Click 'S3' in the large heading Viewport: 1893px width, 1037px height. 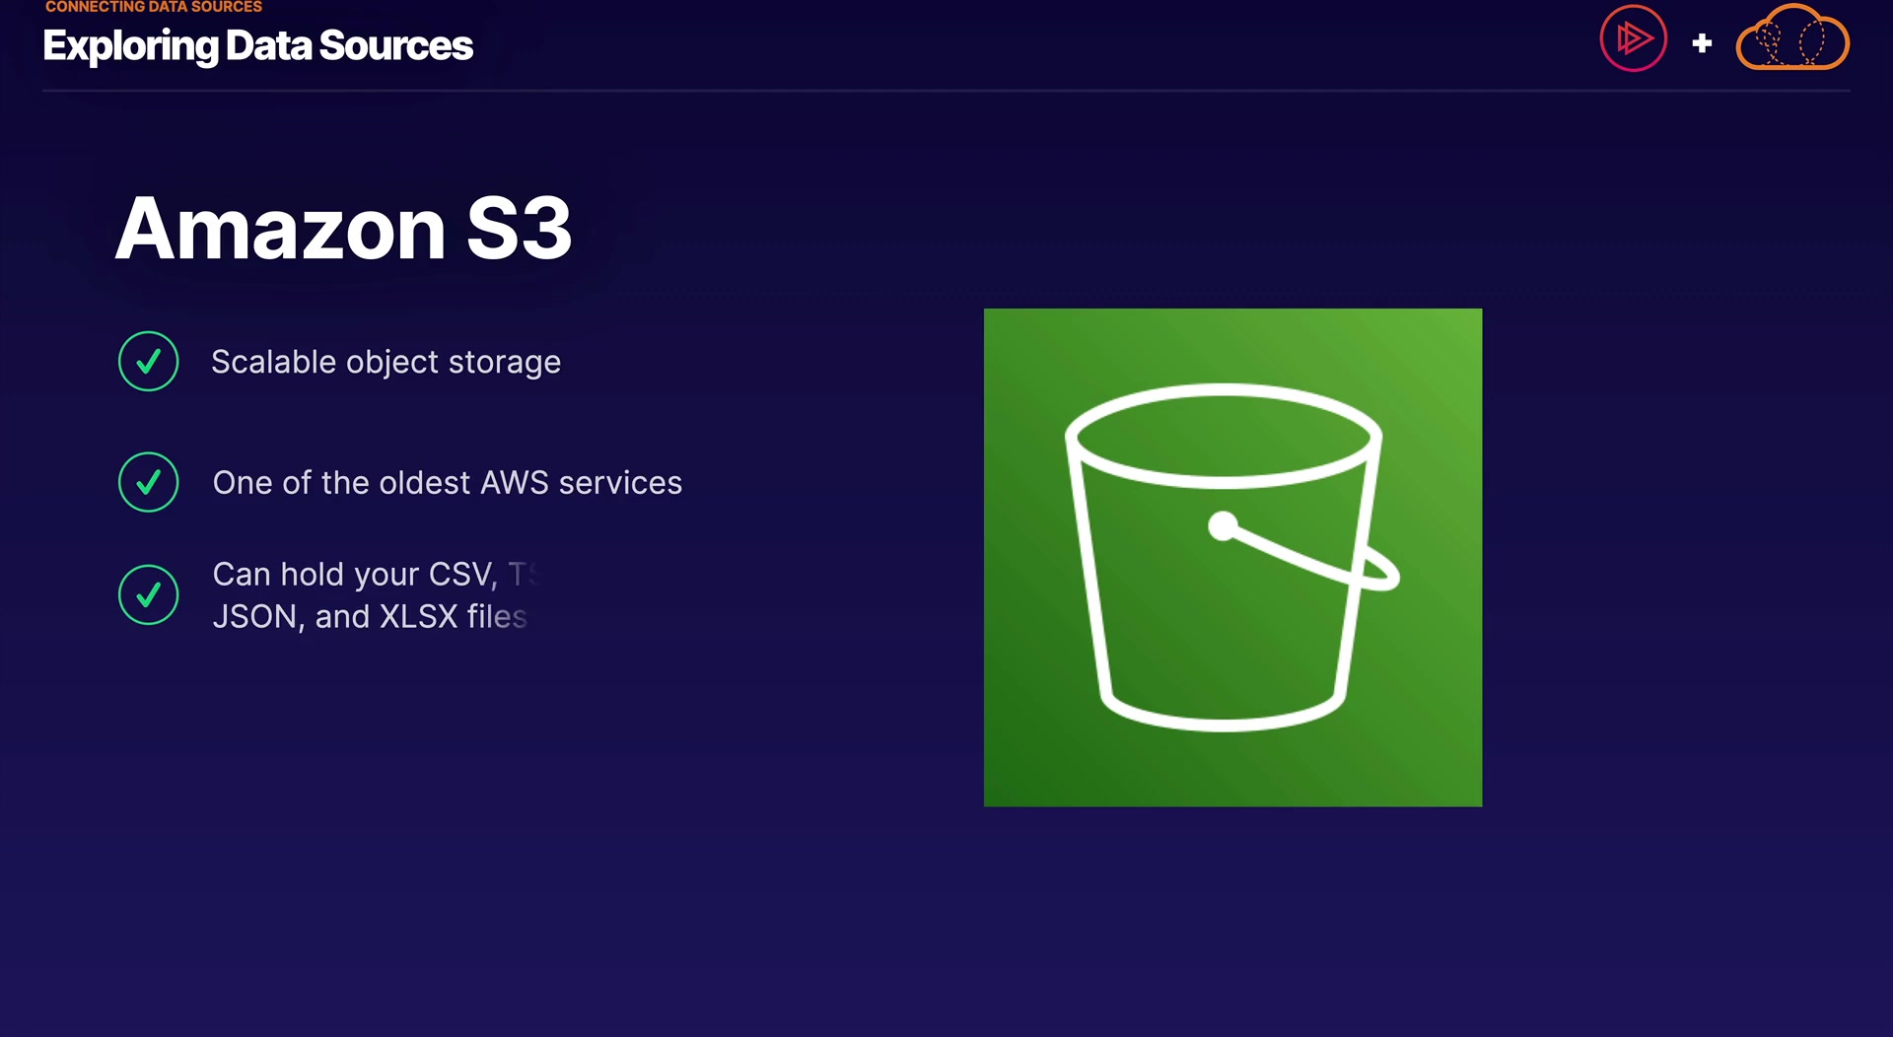pos(519,229)
